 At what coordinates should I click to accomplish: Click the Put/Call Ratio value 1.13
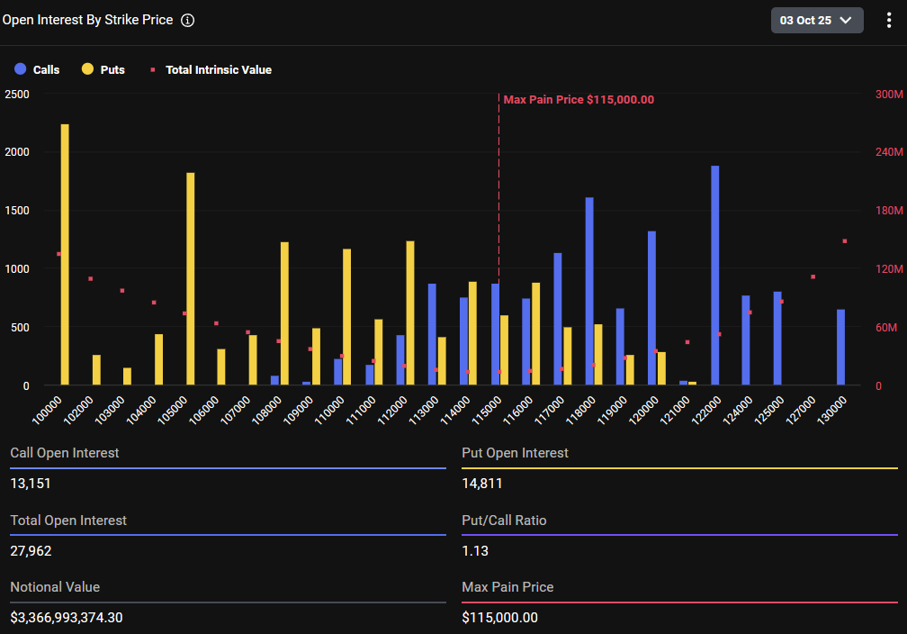click(474, 550)
